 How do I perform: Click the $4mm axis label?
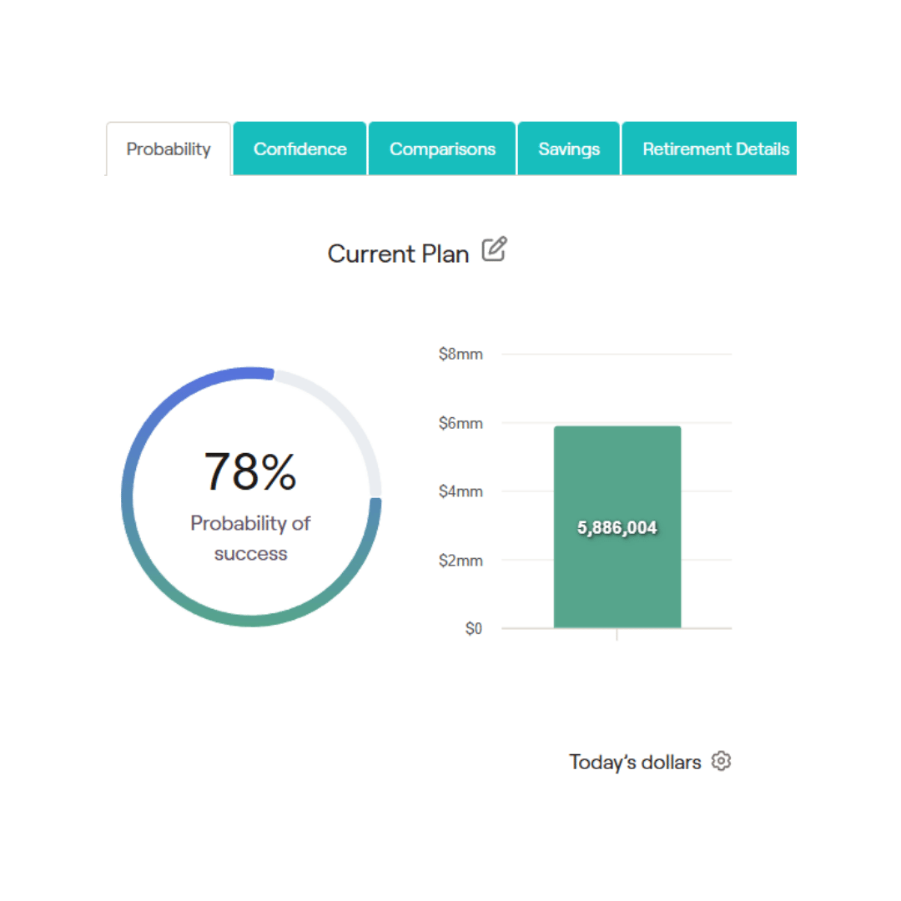pyautogui.click(x=461, y=491)
